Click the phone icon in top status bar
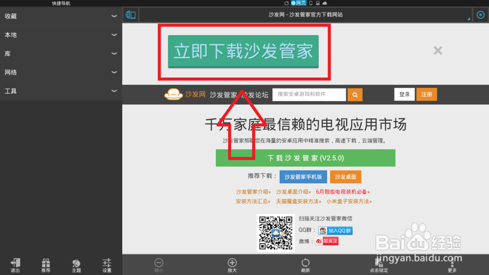 pyautogui.click(x=311, y=3)
